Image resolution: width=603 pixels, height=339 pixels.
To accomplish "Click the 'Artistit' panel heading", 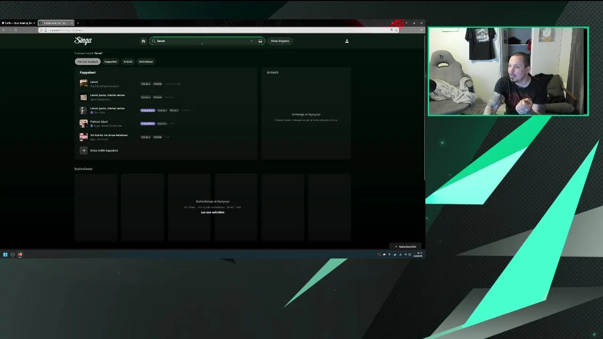I will coord(272,73).
